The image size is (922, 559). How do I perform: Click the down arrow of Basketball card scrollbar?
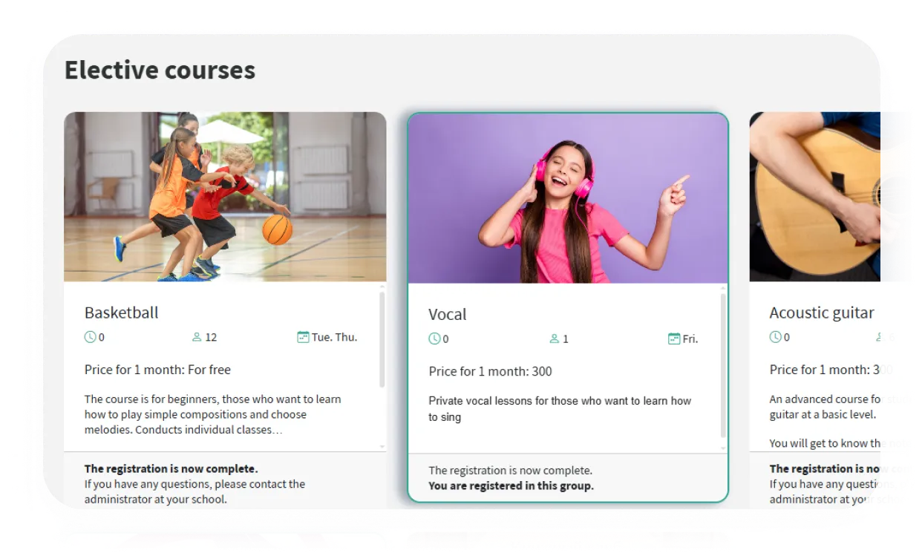click(x=382, y=447)
